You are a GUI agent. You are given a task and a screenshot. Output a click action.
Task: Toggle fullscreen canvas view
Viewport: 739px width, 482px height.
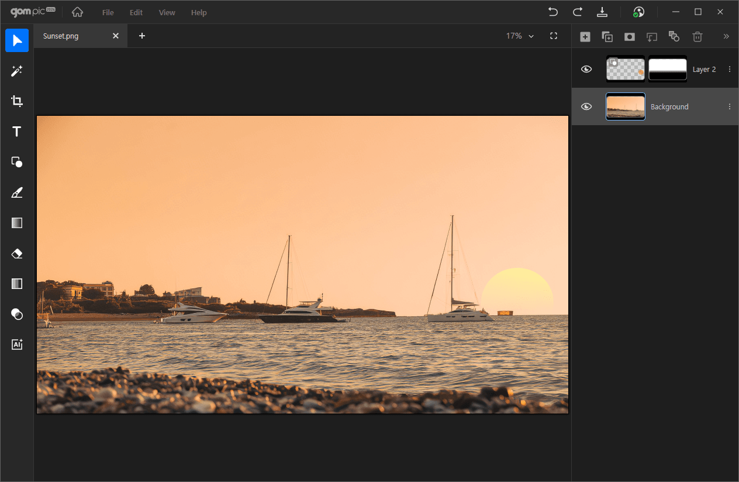tap(554, 36)
